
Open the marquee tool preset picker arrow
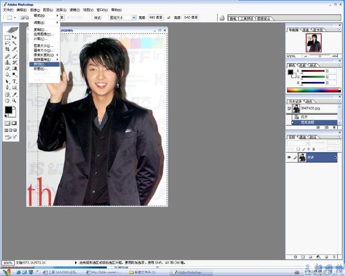tap(15, 18)
